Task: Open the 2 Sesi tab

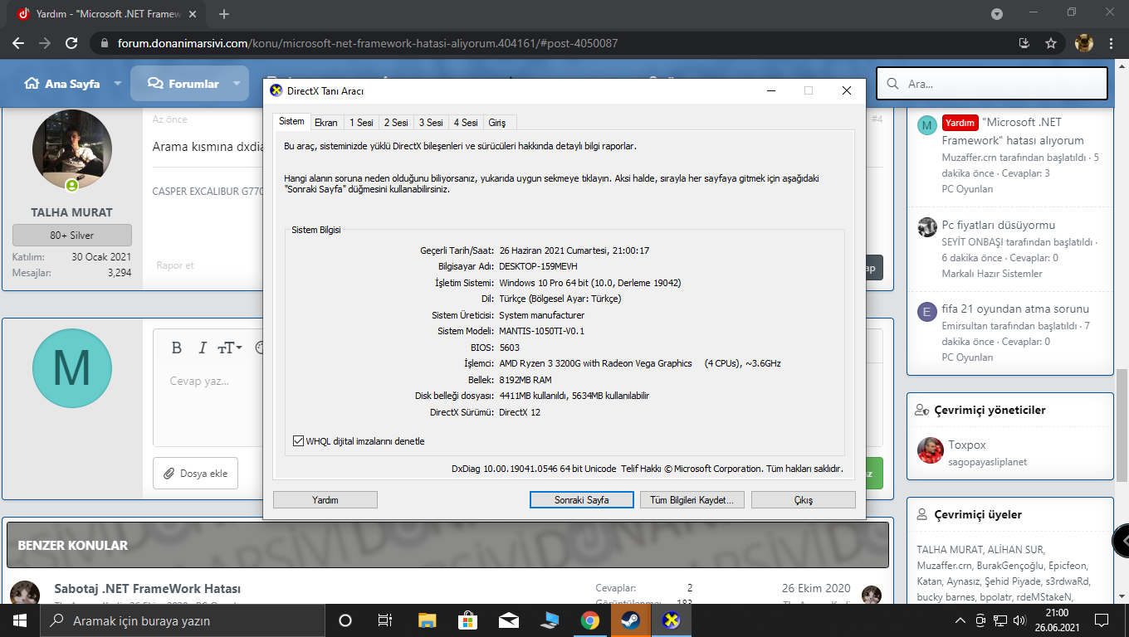Action: 396,122
